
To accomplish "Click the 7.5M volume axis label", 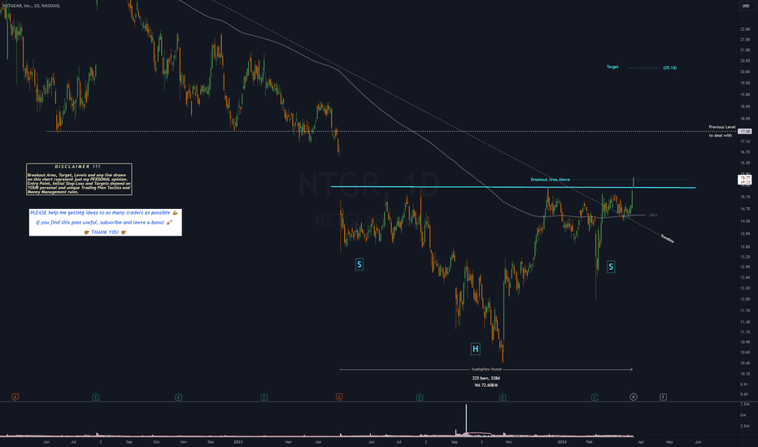I will (x=744, y=404).
